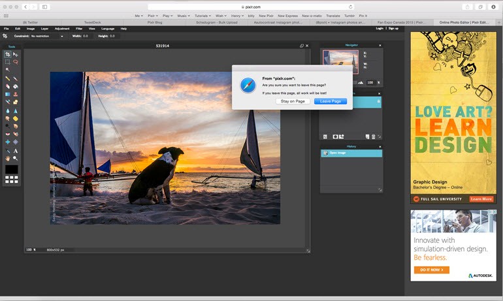
Task: Expand the Music bookmarks folder
Action: [x=184, y=14]
